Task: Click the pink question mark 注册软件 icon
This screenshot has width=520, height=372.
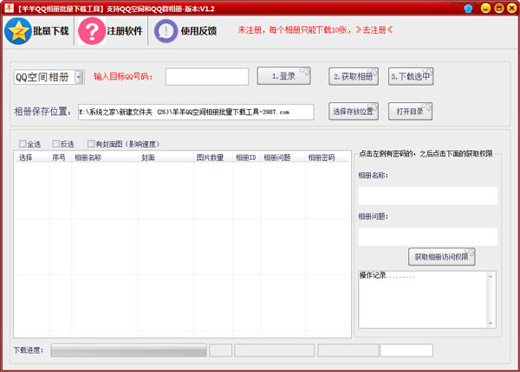Action: [x=92, y=31]
